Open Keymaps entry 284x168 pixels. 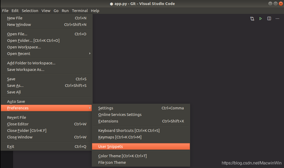[x=141, y=137]
